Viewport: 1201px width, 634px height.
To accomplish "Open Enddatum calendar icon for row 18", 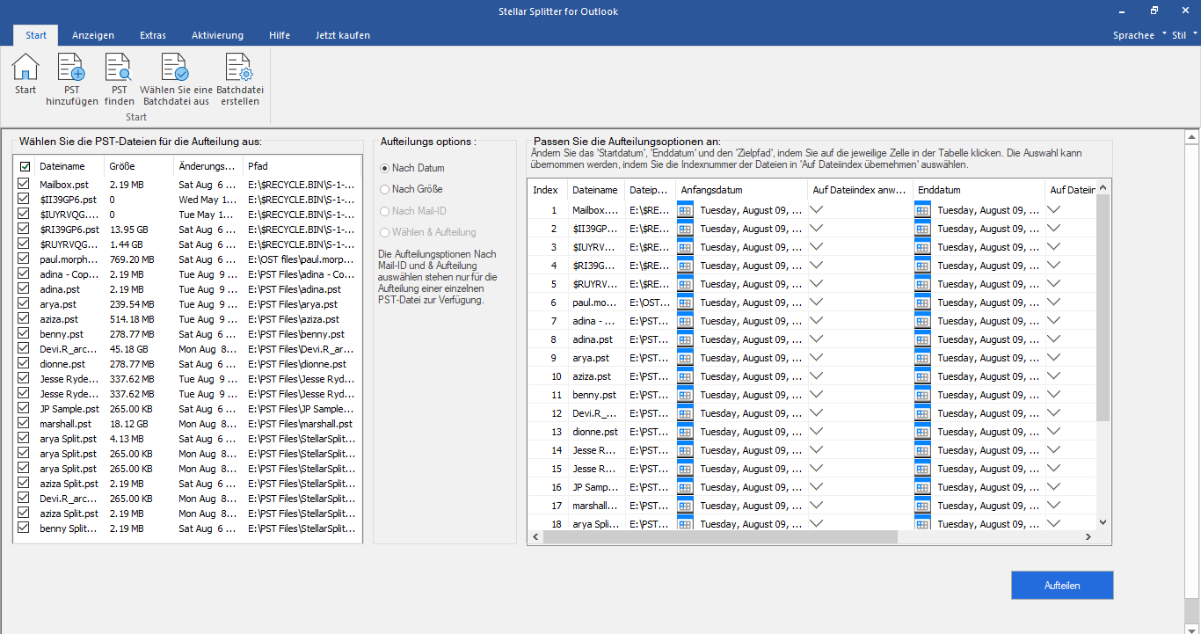I will (x=922, y=523).
